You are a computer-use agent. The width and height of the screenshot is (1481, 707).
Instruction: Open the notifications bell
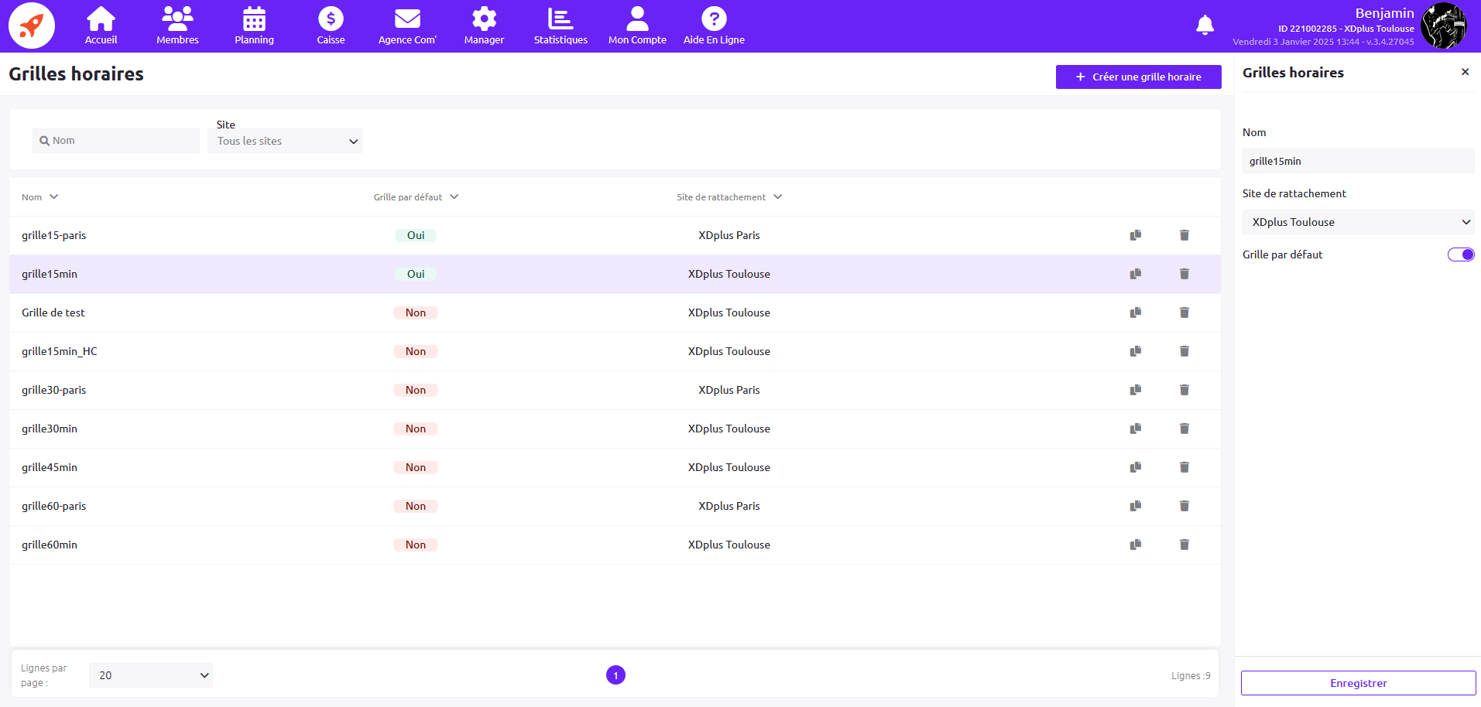(1205, 26)
